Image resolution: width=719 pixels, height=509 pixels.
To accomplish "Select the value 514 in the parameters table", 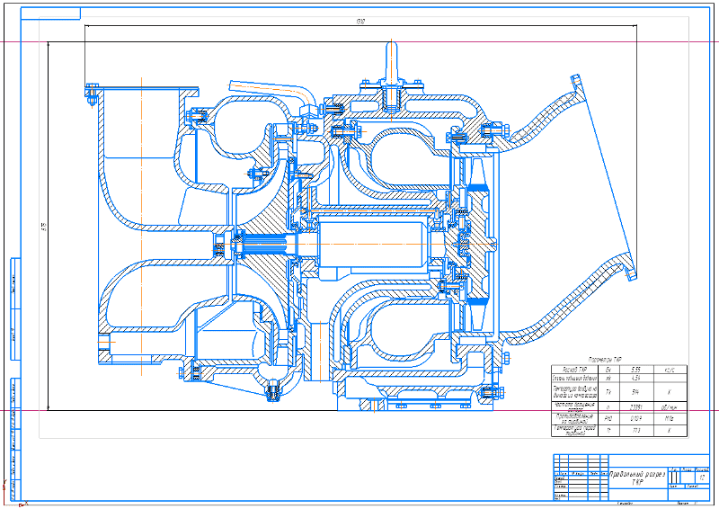I will tap(635, 392).
